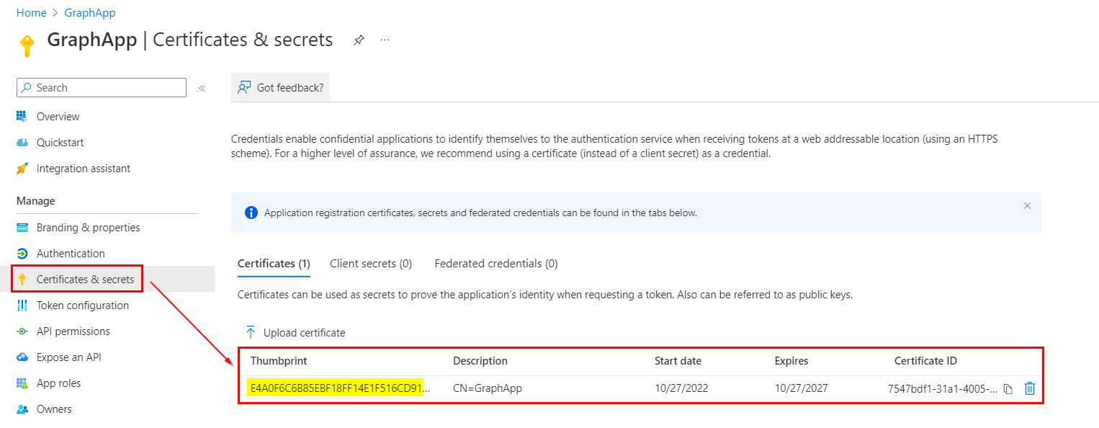Image resolution: width=1099 pixels, height=428 pixels.
Task: Open the Integration assistant
Action: (83, 168)
